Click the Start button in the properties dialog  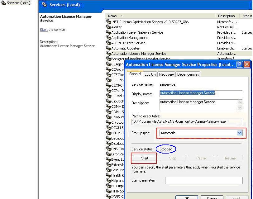[144, 158]
